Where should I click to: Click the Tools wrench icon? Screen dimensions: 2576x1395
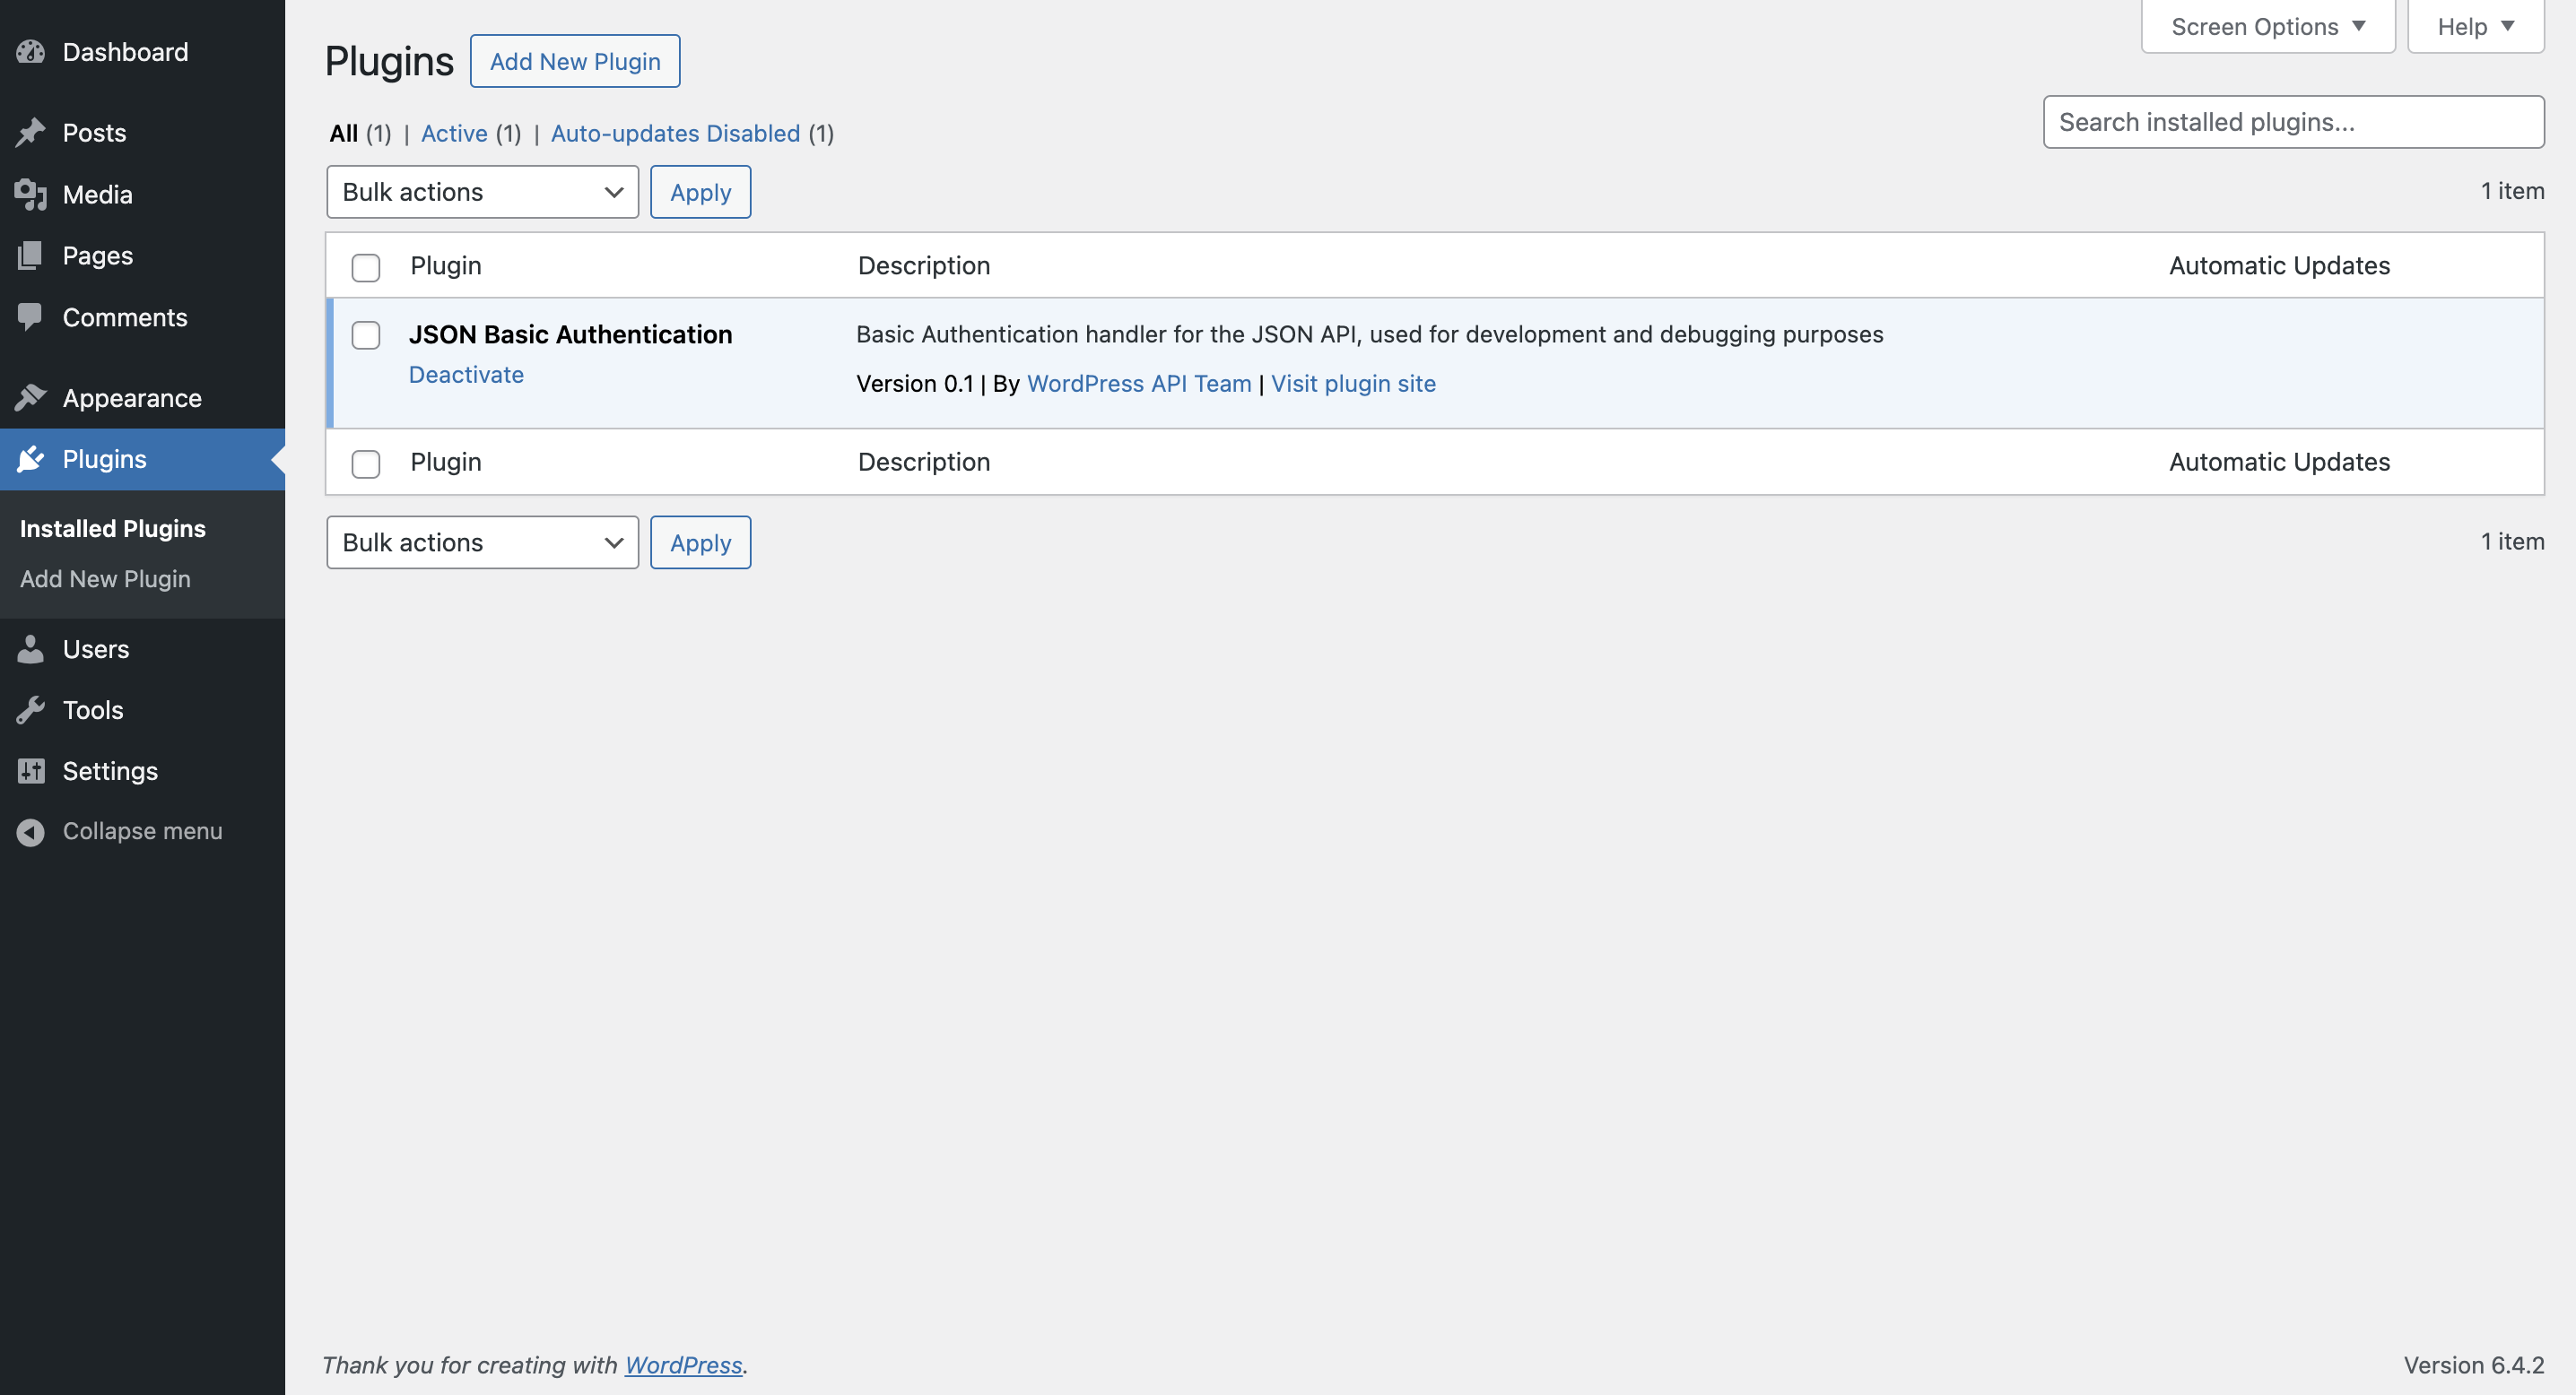[31, 709]
